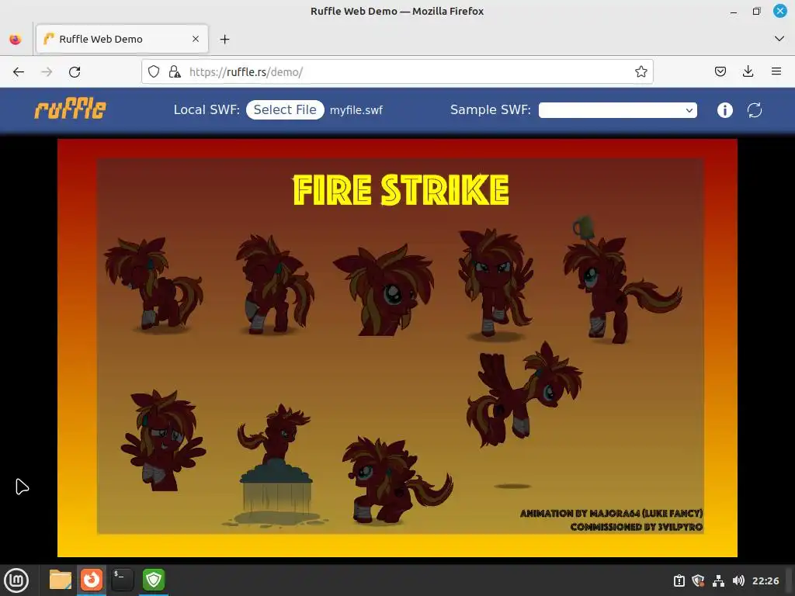Click the clipboard tray icon

pos(679,580)
